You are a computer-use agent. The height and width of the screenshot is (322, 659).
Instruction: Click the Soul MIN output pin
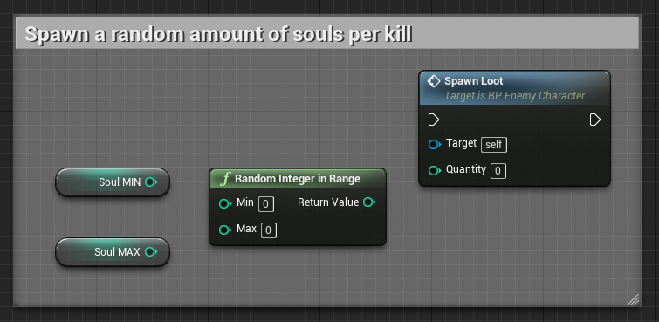[x=150, y=182]
